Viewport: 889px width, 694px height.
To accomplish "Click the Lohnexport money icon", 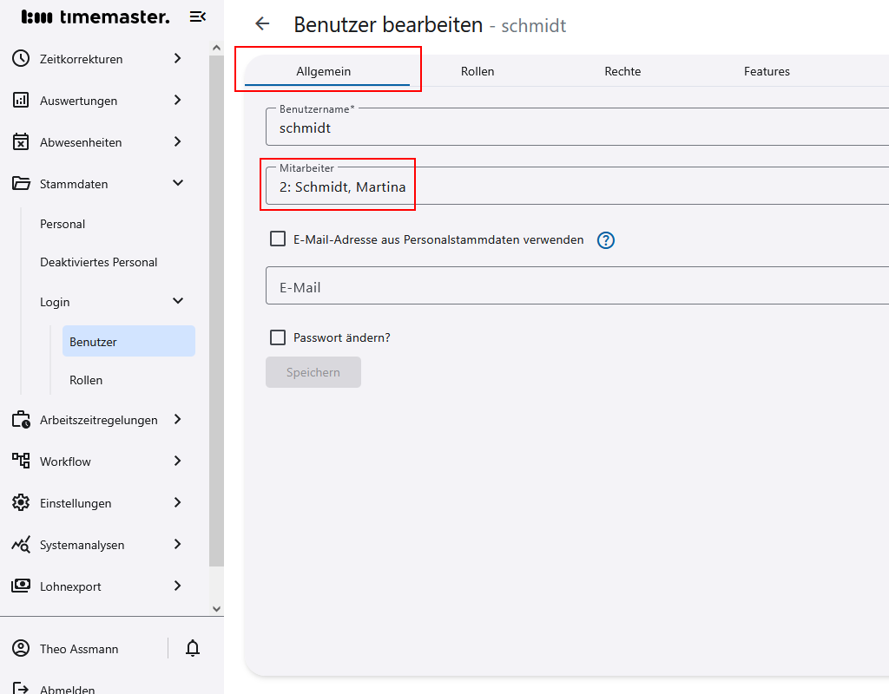I will (21, 586).
